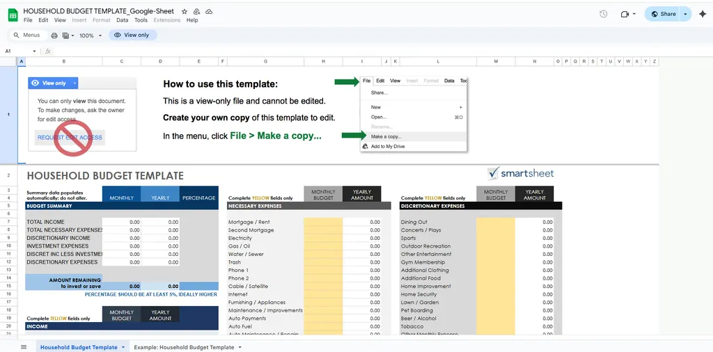Viewport: 713px width, 352px height.
Task: Open the File menu
Action: click(x=28, y=20)
